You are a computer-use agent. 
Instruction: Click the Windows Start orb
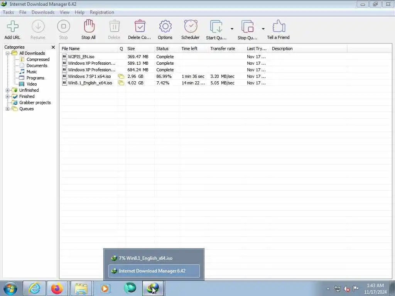[x=10, y=288]
